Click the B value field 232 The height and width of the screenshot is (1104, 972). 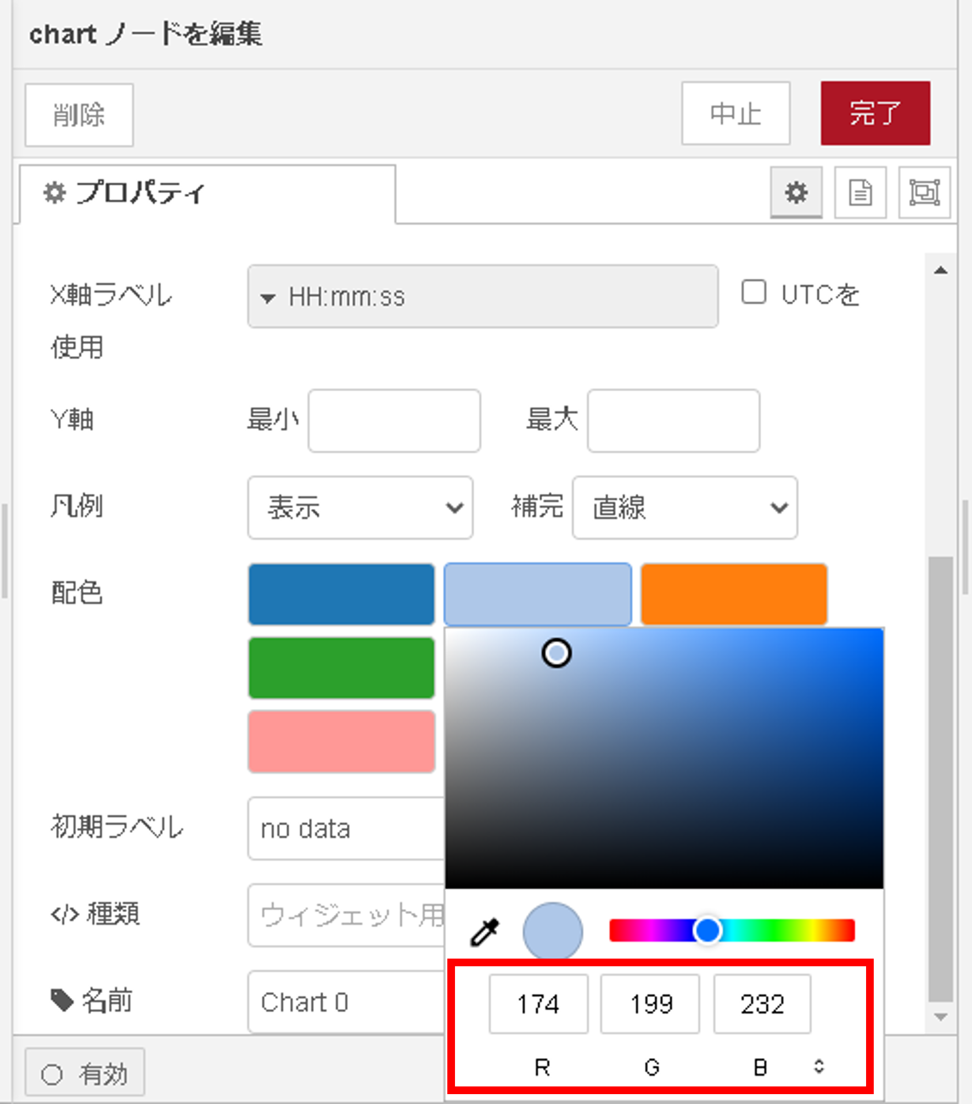click(x=762, y=1004)
